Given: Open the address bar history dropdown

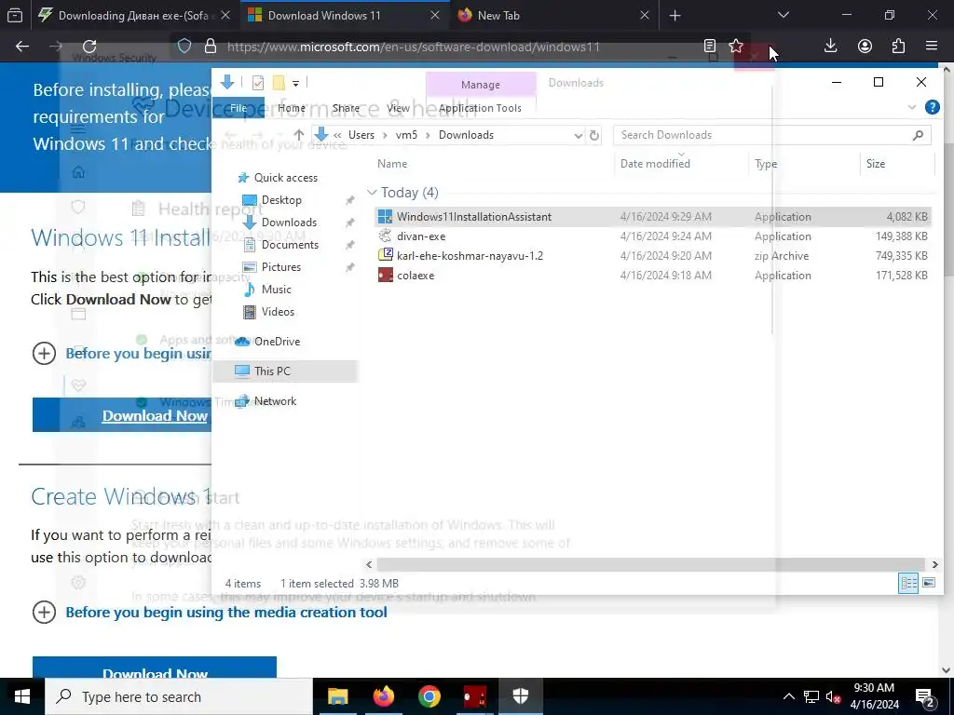Looking at the screenshot, I should (578, 136).
